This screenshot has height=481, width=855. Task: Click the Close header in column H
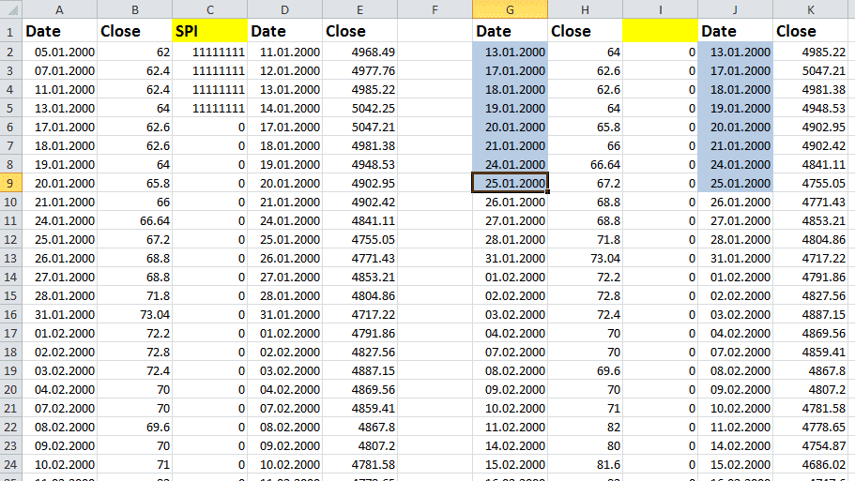[585, 31]
